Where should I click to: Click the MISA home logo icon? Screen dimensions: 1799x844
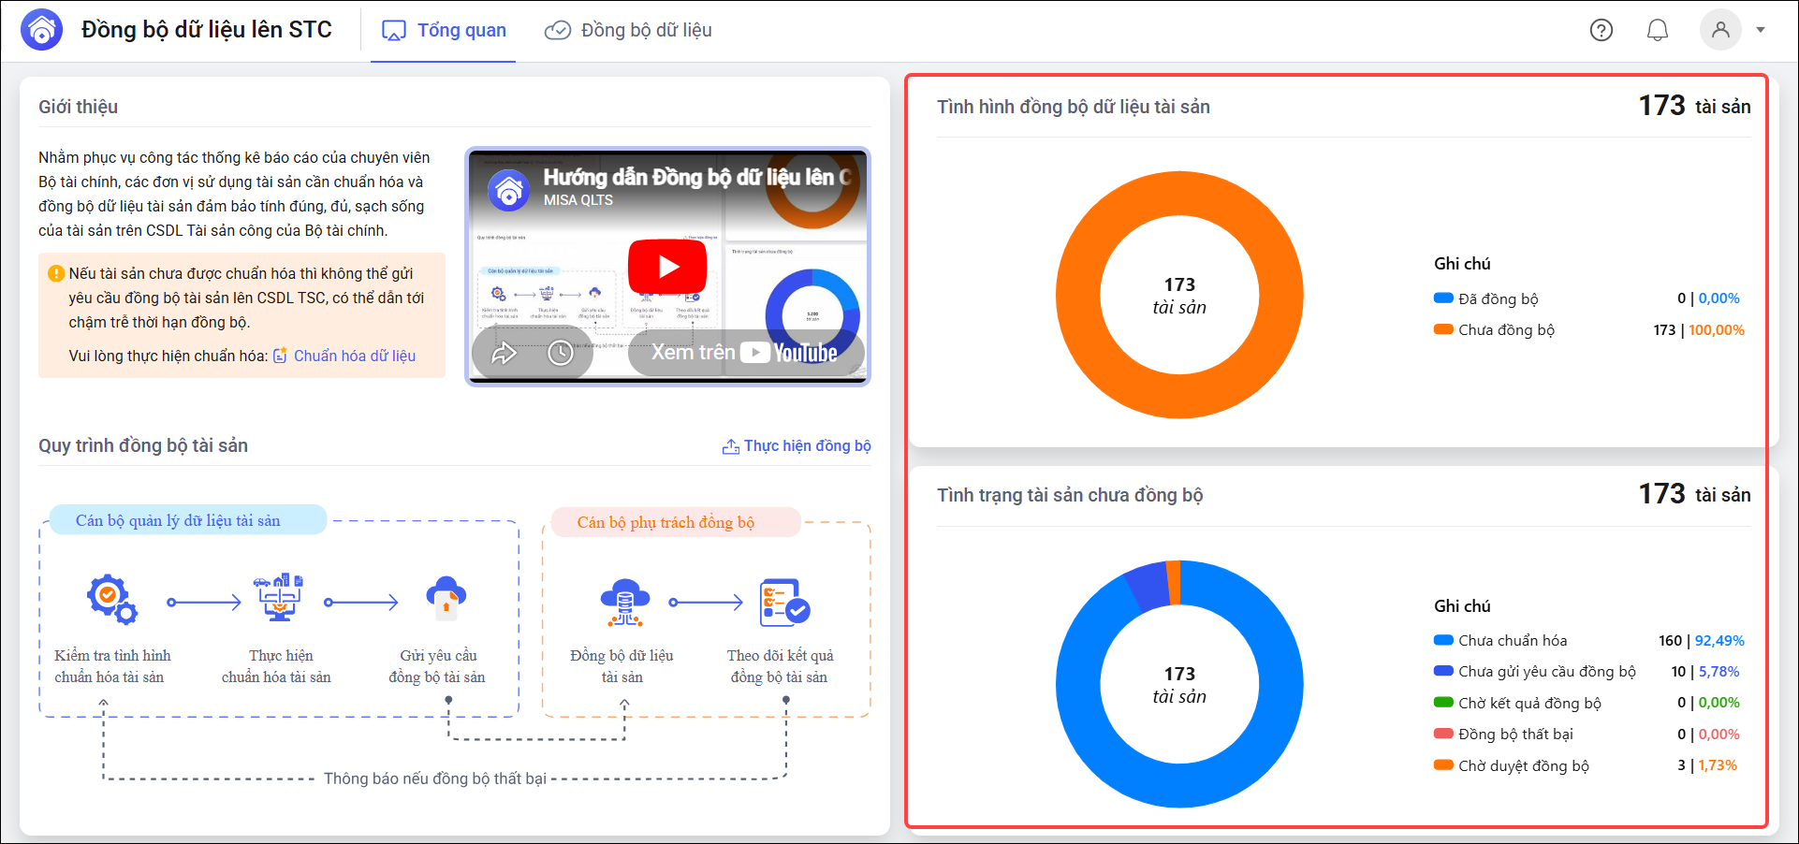click(x=42, y=30)
